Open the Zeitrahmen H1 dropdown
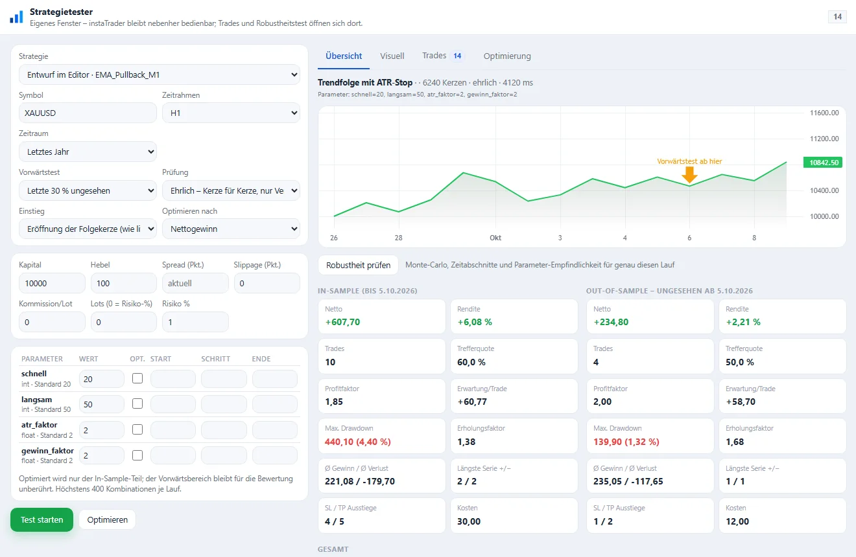 click(231, 113)
